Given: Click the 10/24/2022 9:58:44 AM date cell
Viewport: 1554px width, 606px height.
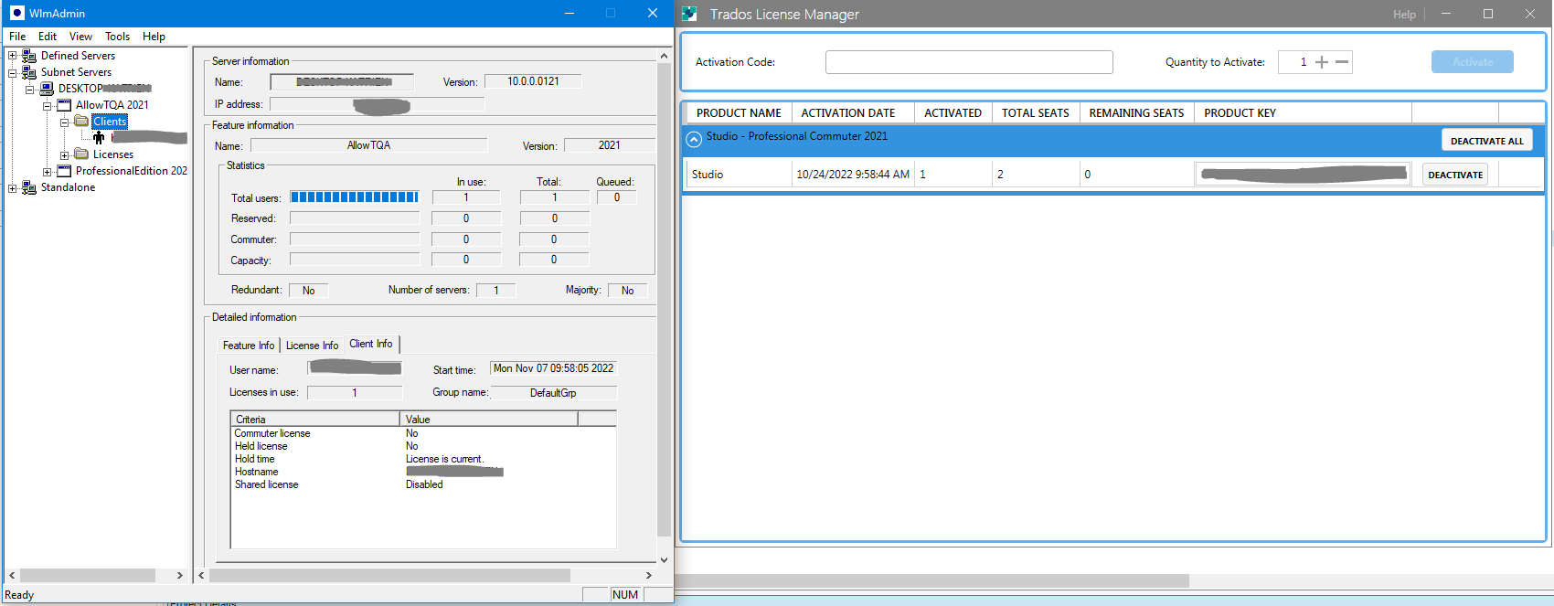Looking at the screenshot, I should (853, 175).
